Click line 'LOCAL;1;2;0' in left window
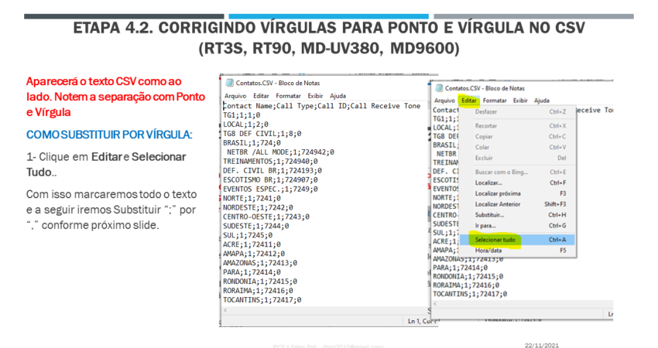This screenshot has width=658, height=348. [246, 125]
